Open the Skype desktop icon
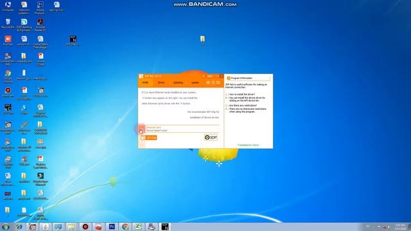411x231 pixels. click(x=24, y=109)
